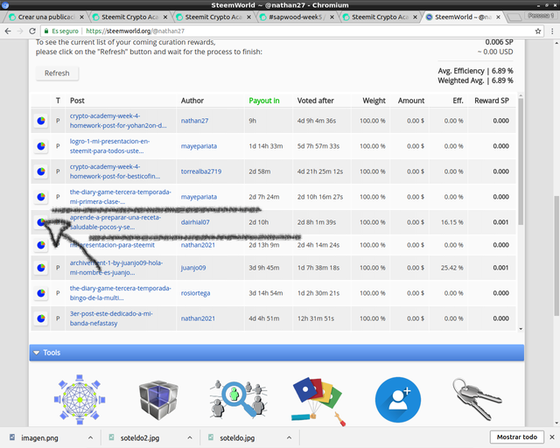
Task: Open options arrow for soteldo.jpg download
Action: tap(289, 437)
